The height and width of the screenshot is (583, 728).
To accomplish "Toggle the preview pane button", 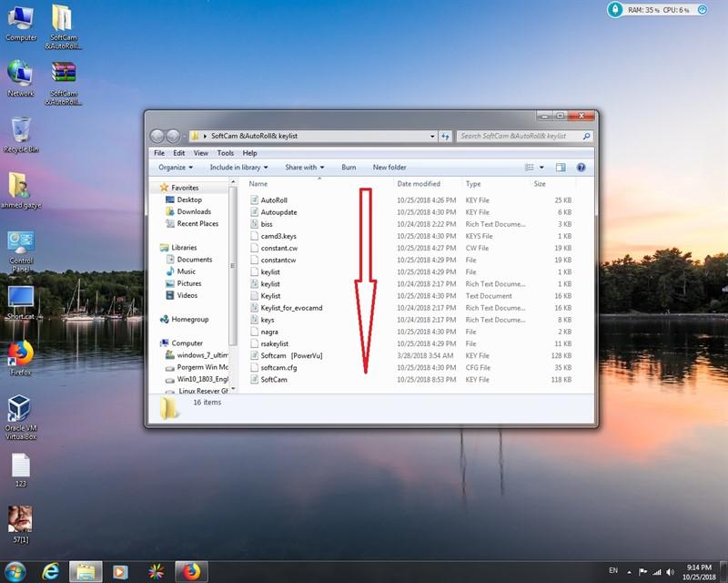I will point(561,168).
